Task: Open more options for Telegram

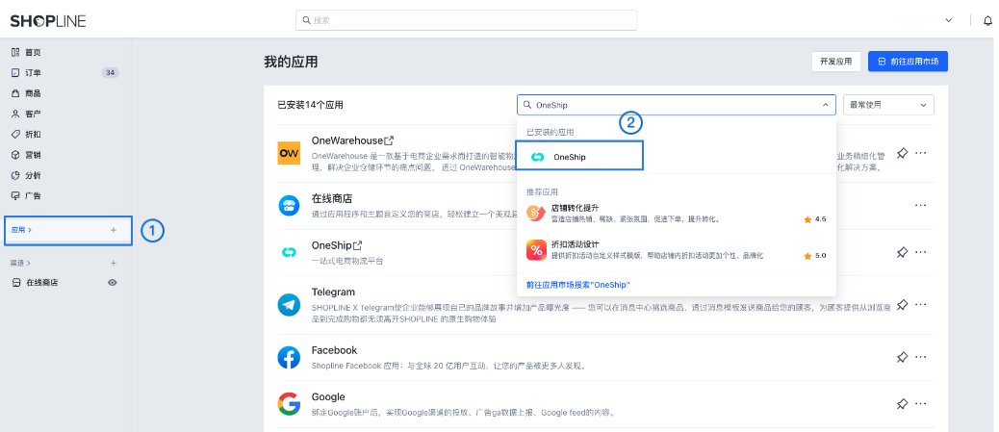Action: (x=921, y=305)
